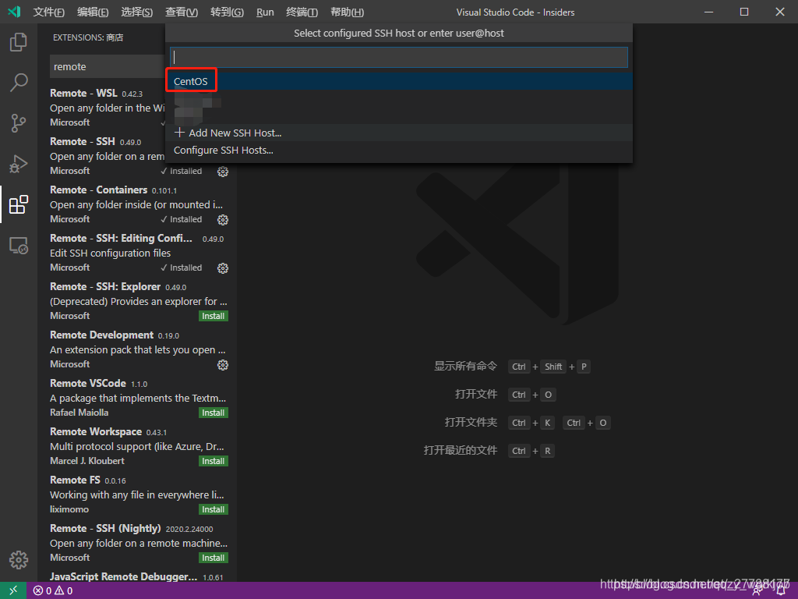Open the Extensions view icon
This screenshot has width=798, height=599.
19,205
